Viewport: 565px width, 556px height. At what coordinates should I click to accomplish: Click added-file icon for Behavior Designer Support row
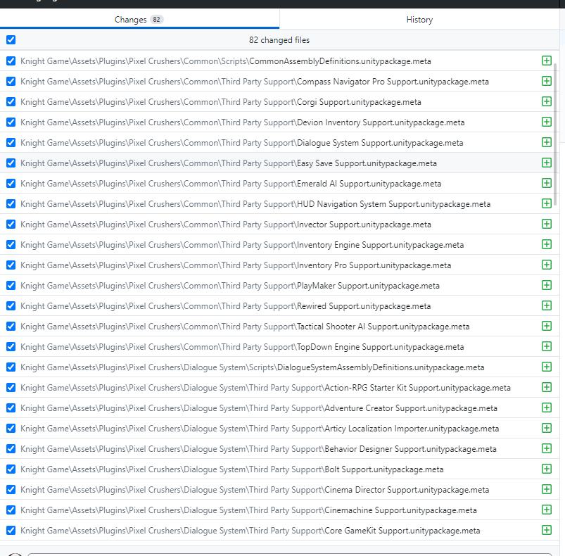547,448
